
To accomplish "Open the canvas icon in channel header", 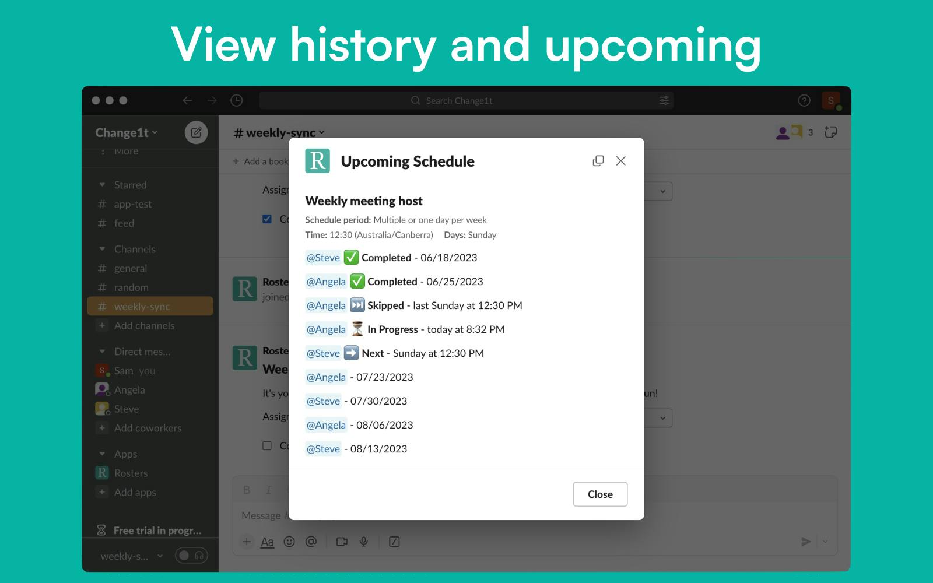I will (830, 132).
